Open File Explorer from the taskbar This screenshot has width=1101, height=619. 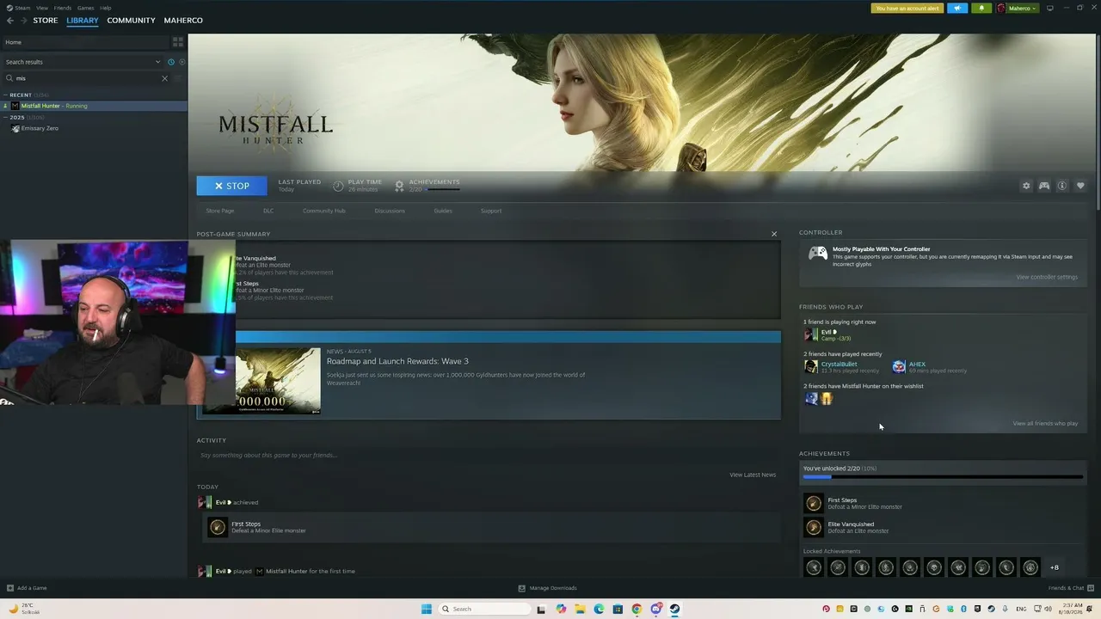click(x=580, y=609)
